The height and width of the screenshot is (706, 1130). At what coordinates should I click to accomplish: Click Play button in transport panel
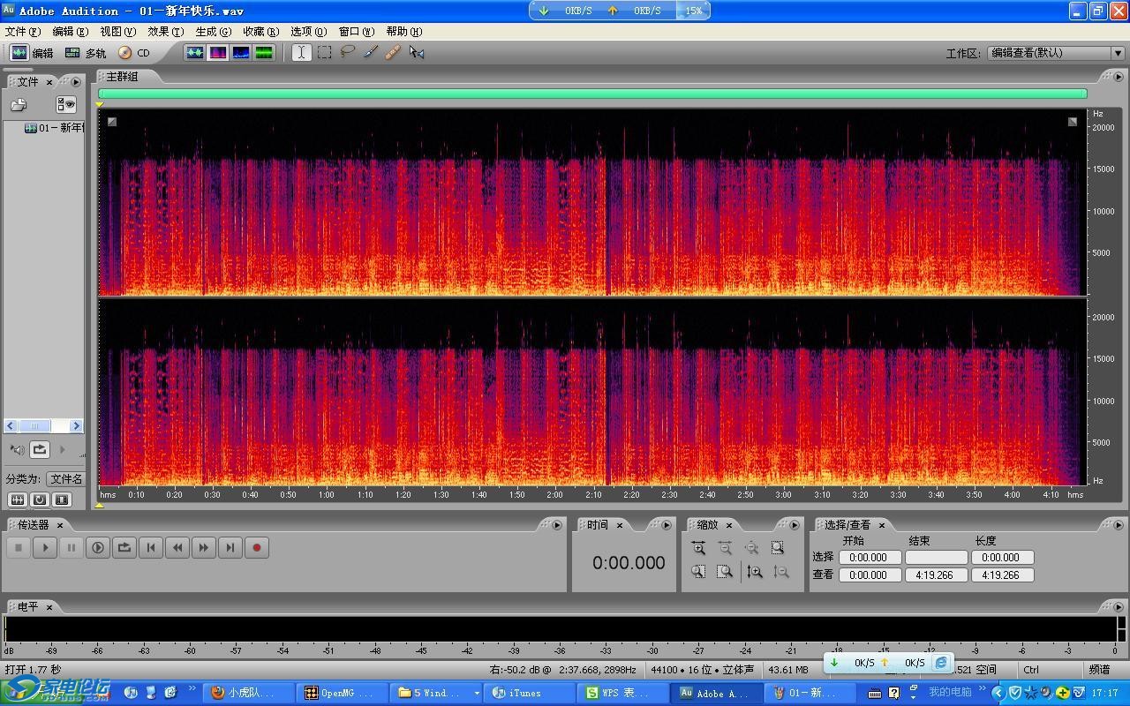point(45,547)
